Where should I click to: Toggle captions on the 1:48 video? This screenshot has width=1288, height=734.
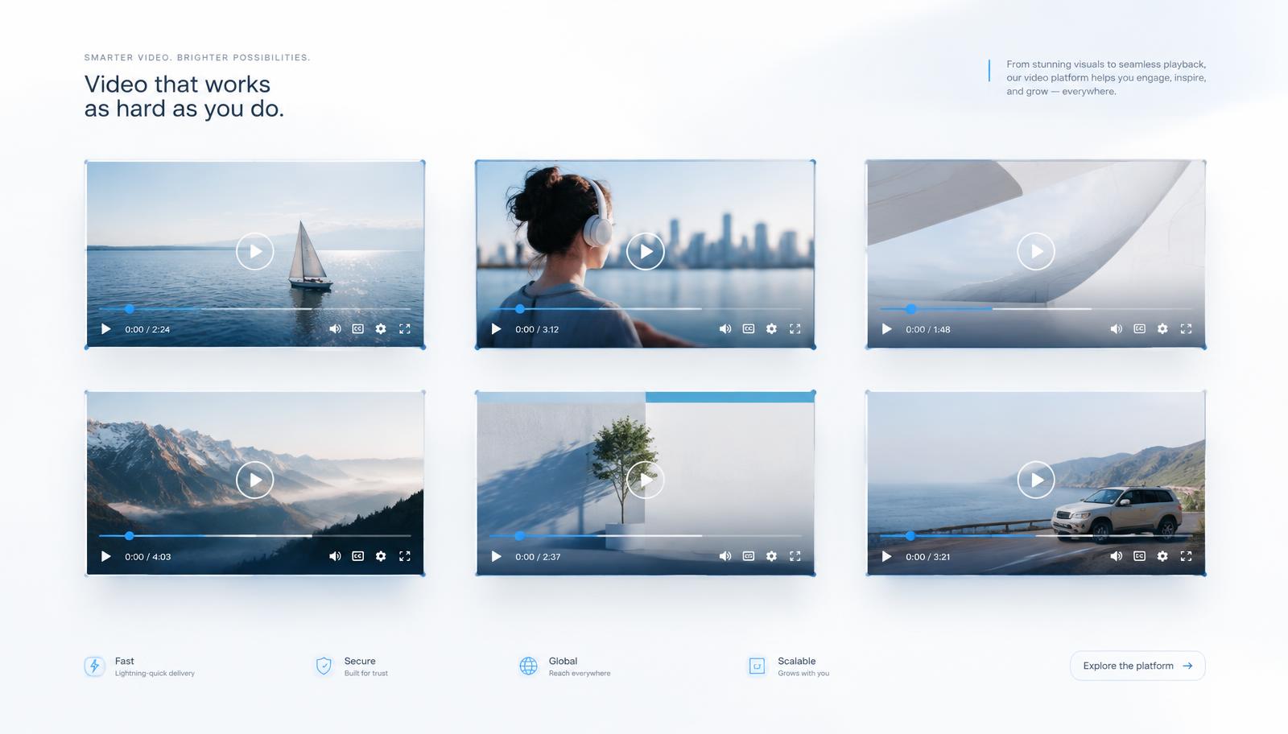[x=1139, y=329]
